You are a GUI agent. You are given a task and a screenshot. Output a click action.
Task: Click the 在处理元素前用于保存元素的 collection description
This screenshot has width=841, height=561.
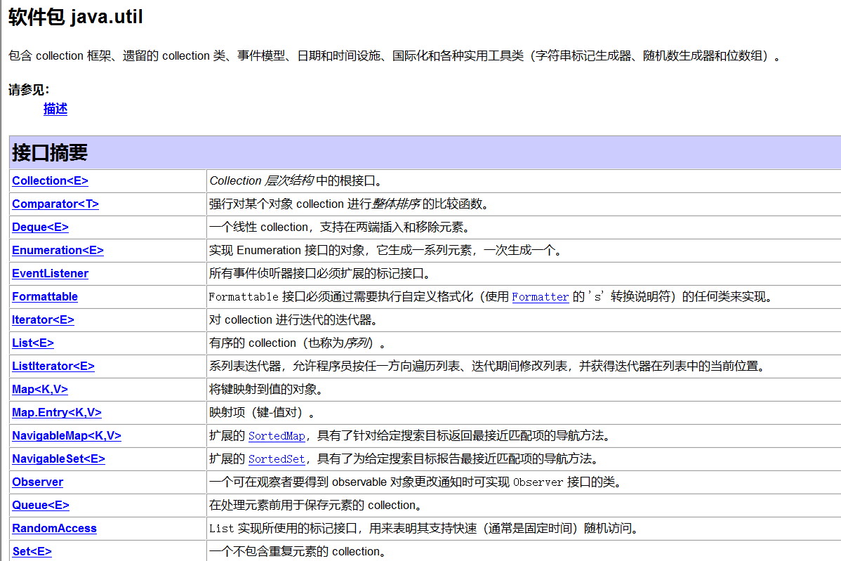[x=316, y=505]
